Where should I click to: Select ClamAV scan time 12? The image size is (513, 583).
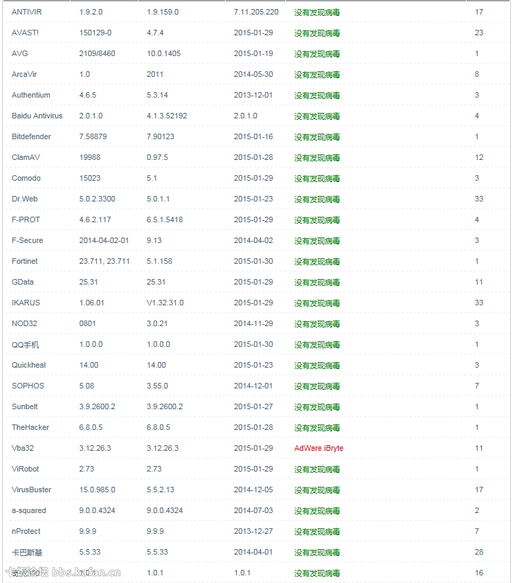click(x=479, y=158)
